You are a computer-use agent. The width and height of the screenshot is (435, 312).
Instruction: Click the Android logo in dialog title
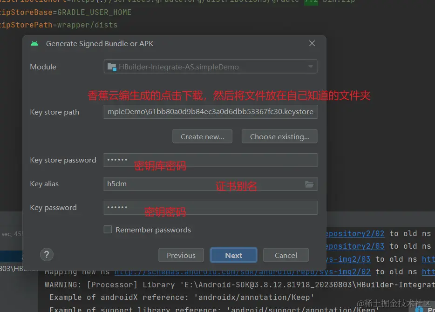34,44
